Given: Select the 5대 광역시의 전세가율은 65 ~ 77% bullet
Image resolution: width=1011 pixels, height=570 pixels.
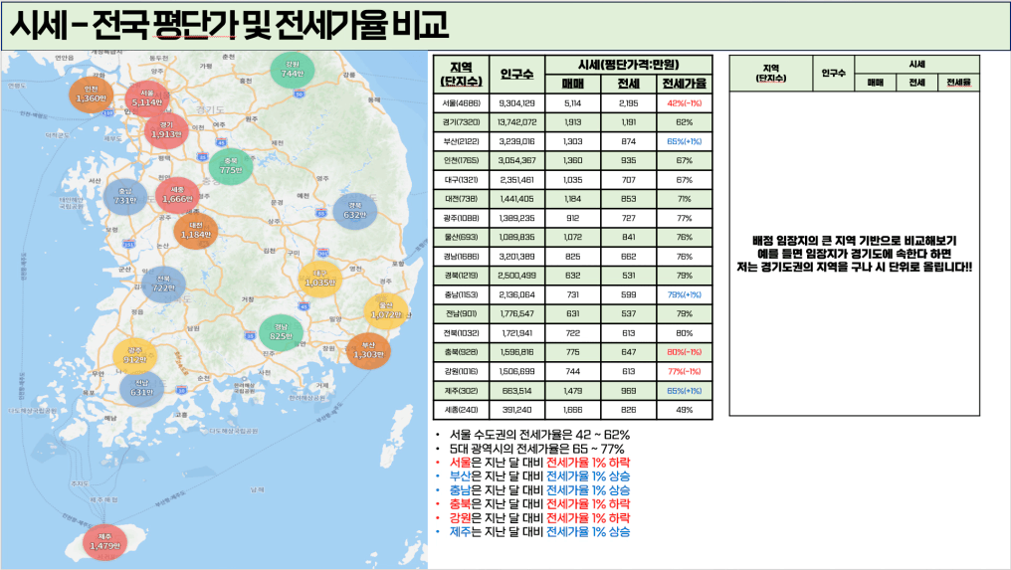Looking at the screenshot, I should click(x=537, y=449).
